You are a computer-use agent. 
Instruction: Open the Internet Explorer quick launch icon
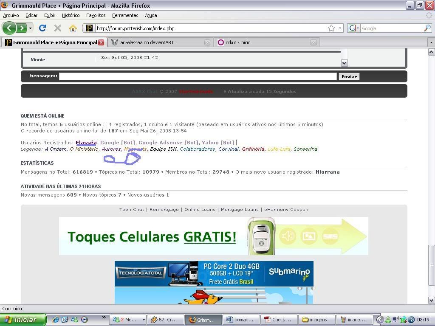tap(56, 320)
